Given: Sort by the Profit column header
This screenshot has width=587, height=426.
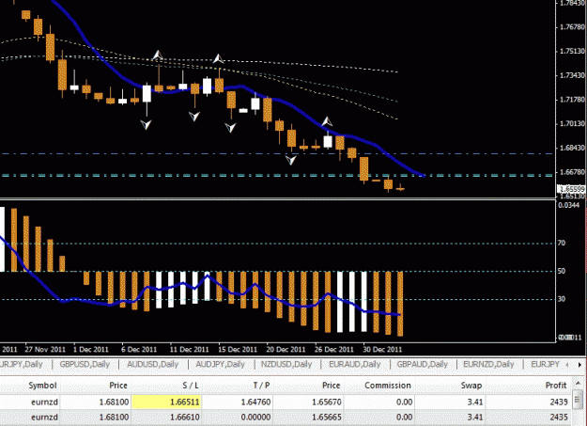Looking at the screenshot, I should [556, 386].
